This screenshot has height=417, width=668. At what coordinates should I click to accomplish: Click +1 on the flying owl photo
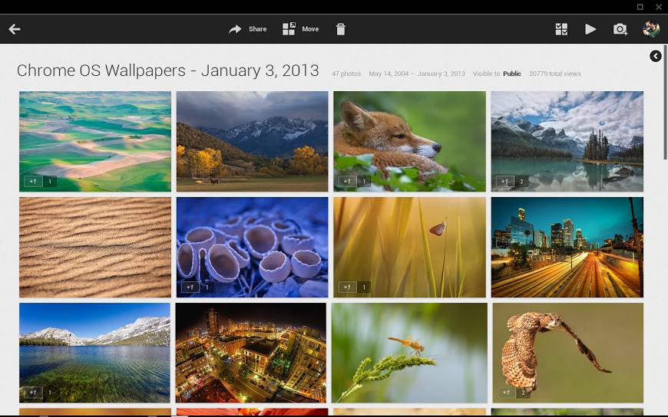point(504,392)
